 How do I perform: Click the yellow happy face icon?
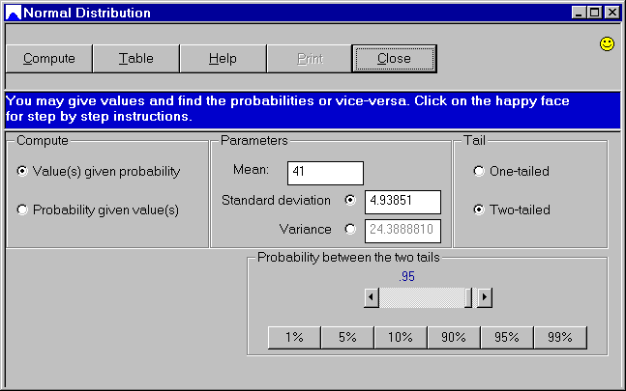click(608, 44)
